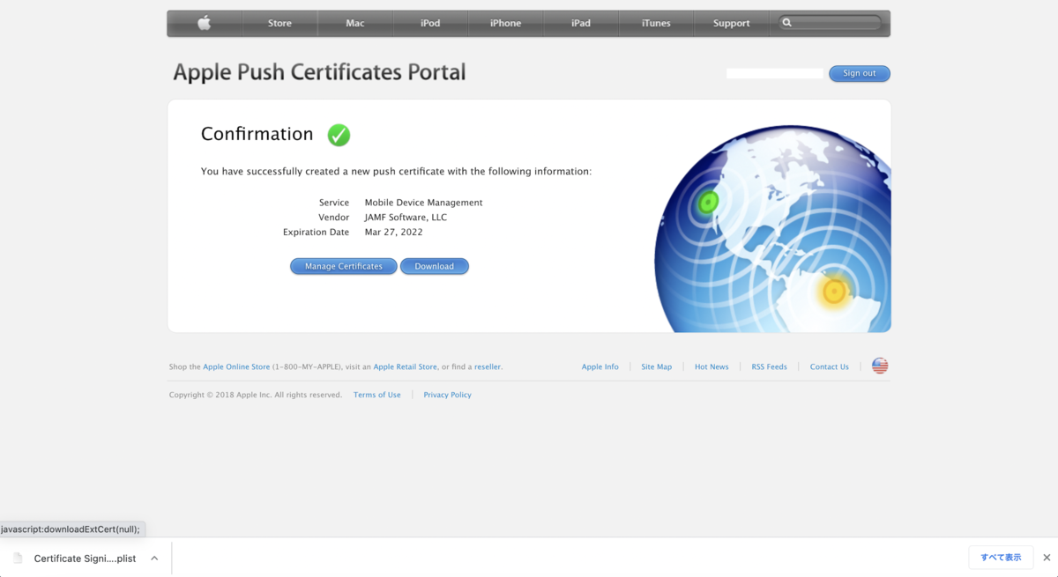Click the Mar 27, 2022 expiration date
The image size is (1058, 577).
pos(393,233)
